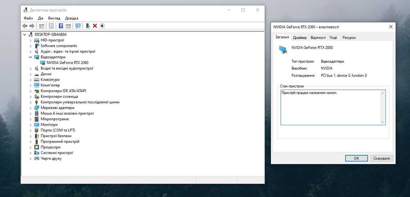Switch to the Ресурси tab
The image size is (410, 197).
(x=349, y=38)
